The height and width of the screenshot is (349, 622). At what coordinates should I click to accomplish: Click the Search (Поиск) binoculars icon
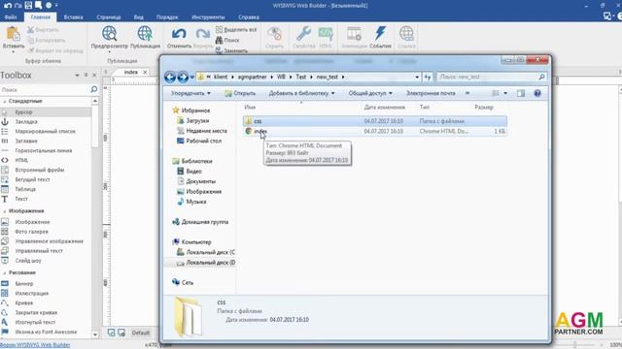click(x=219, y=40)
